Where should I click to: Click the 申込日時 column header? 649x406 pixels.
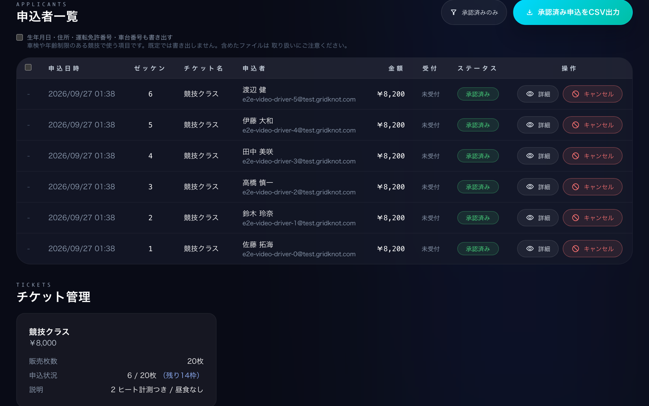64,68
